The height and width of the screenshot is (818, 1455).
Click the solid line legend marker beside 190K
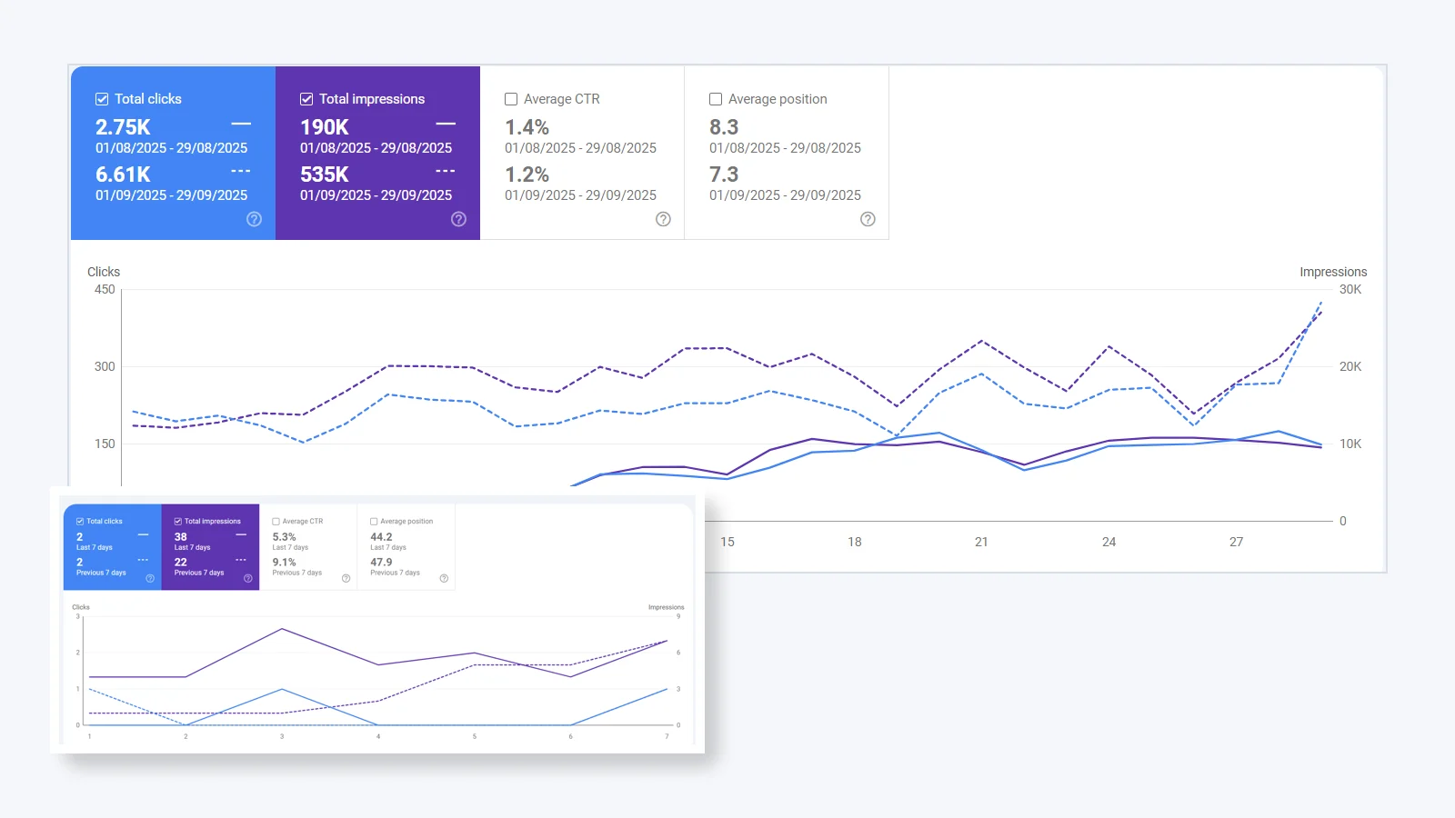click(446, 124)
